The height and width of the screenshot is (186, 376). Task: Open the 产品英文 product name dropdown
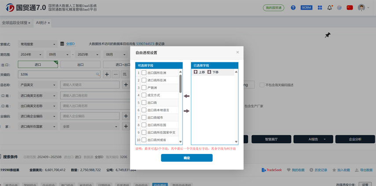pyautogui.click(x=37, y=85)
